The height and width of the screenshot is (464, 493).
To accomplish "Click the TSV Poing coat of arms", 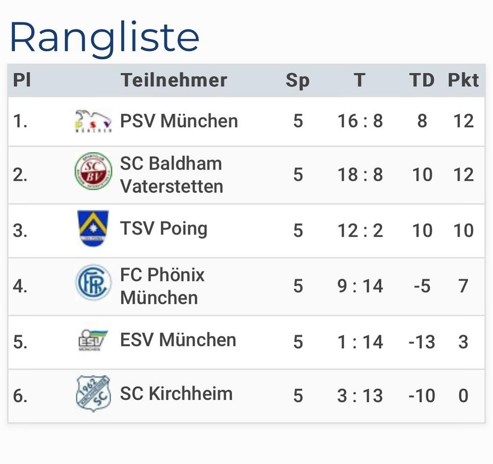I will click(x=93, y=228).
